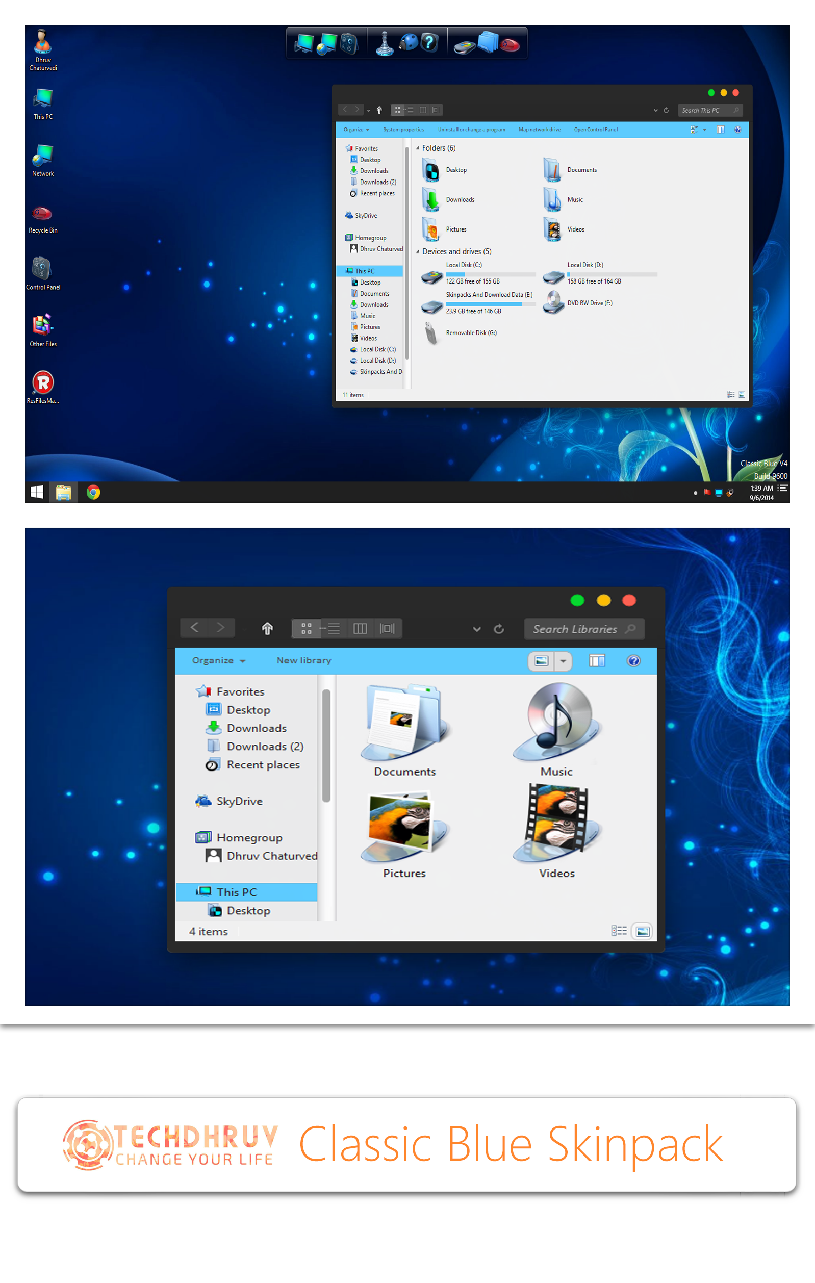Open Organize dropdown in This PC window
This screenshot has width=815, height=1283.
356,130
